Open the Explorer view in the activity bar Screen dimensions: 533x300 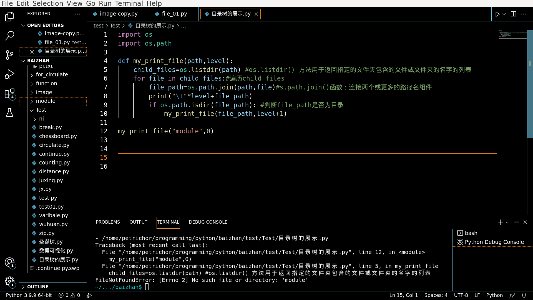[x=9, y=17]
